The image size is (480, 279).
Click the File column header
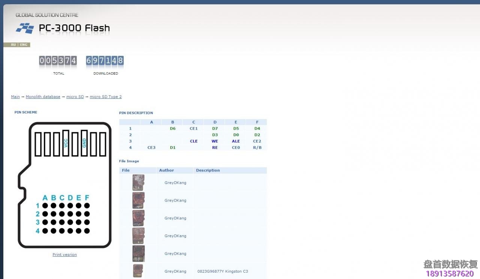coord(126,170)
